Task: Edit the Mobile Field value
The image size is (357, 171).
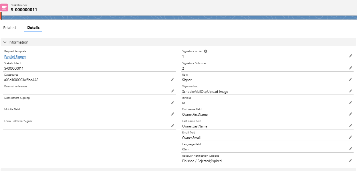Action: [x=172, y=114]
